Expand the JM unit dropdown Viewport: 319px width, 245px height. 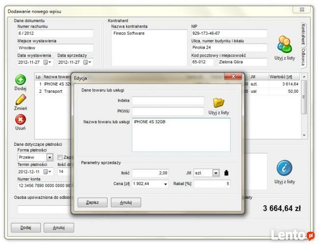(215, 173)
